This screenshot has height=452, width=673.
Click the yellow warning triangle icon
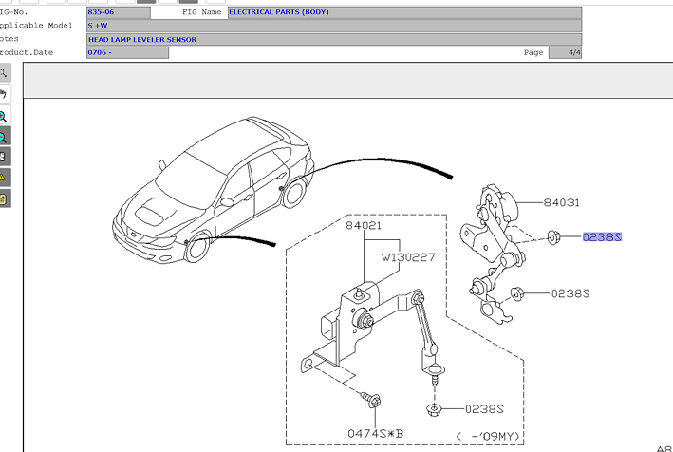[4, 178]
